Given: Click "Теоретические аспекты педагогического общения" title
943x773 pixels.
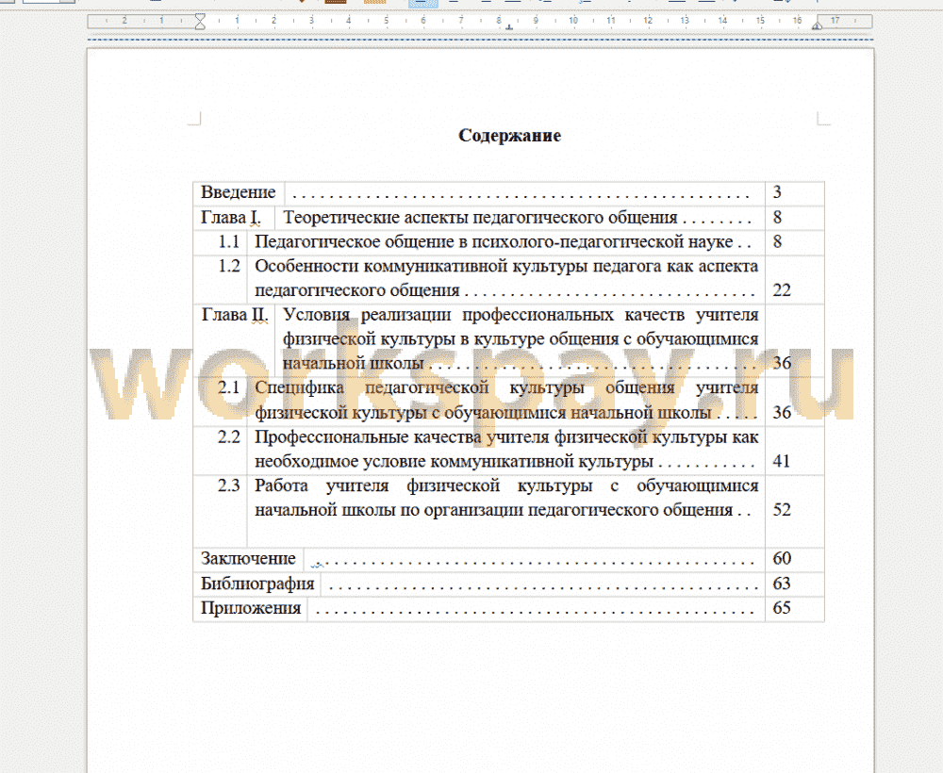Looking at the screenshot, I should (x=480, y=218).
